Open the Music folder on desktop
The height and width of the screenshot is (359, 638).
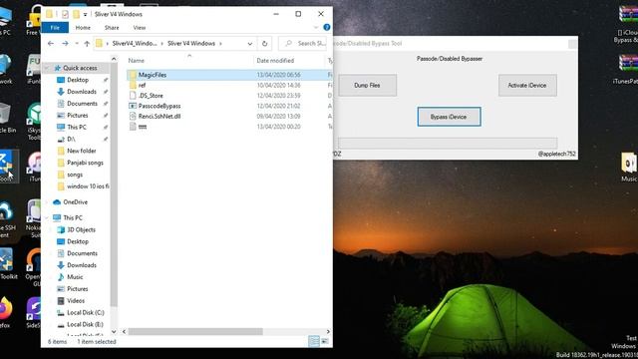point(629,167)
